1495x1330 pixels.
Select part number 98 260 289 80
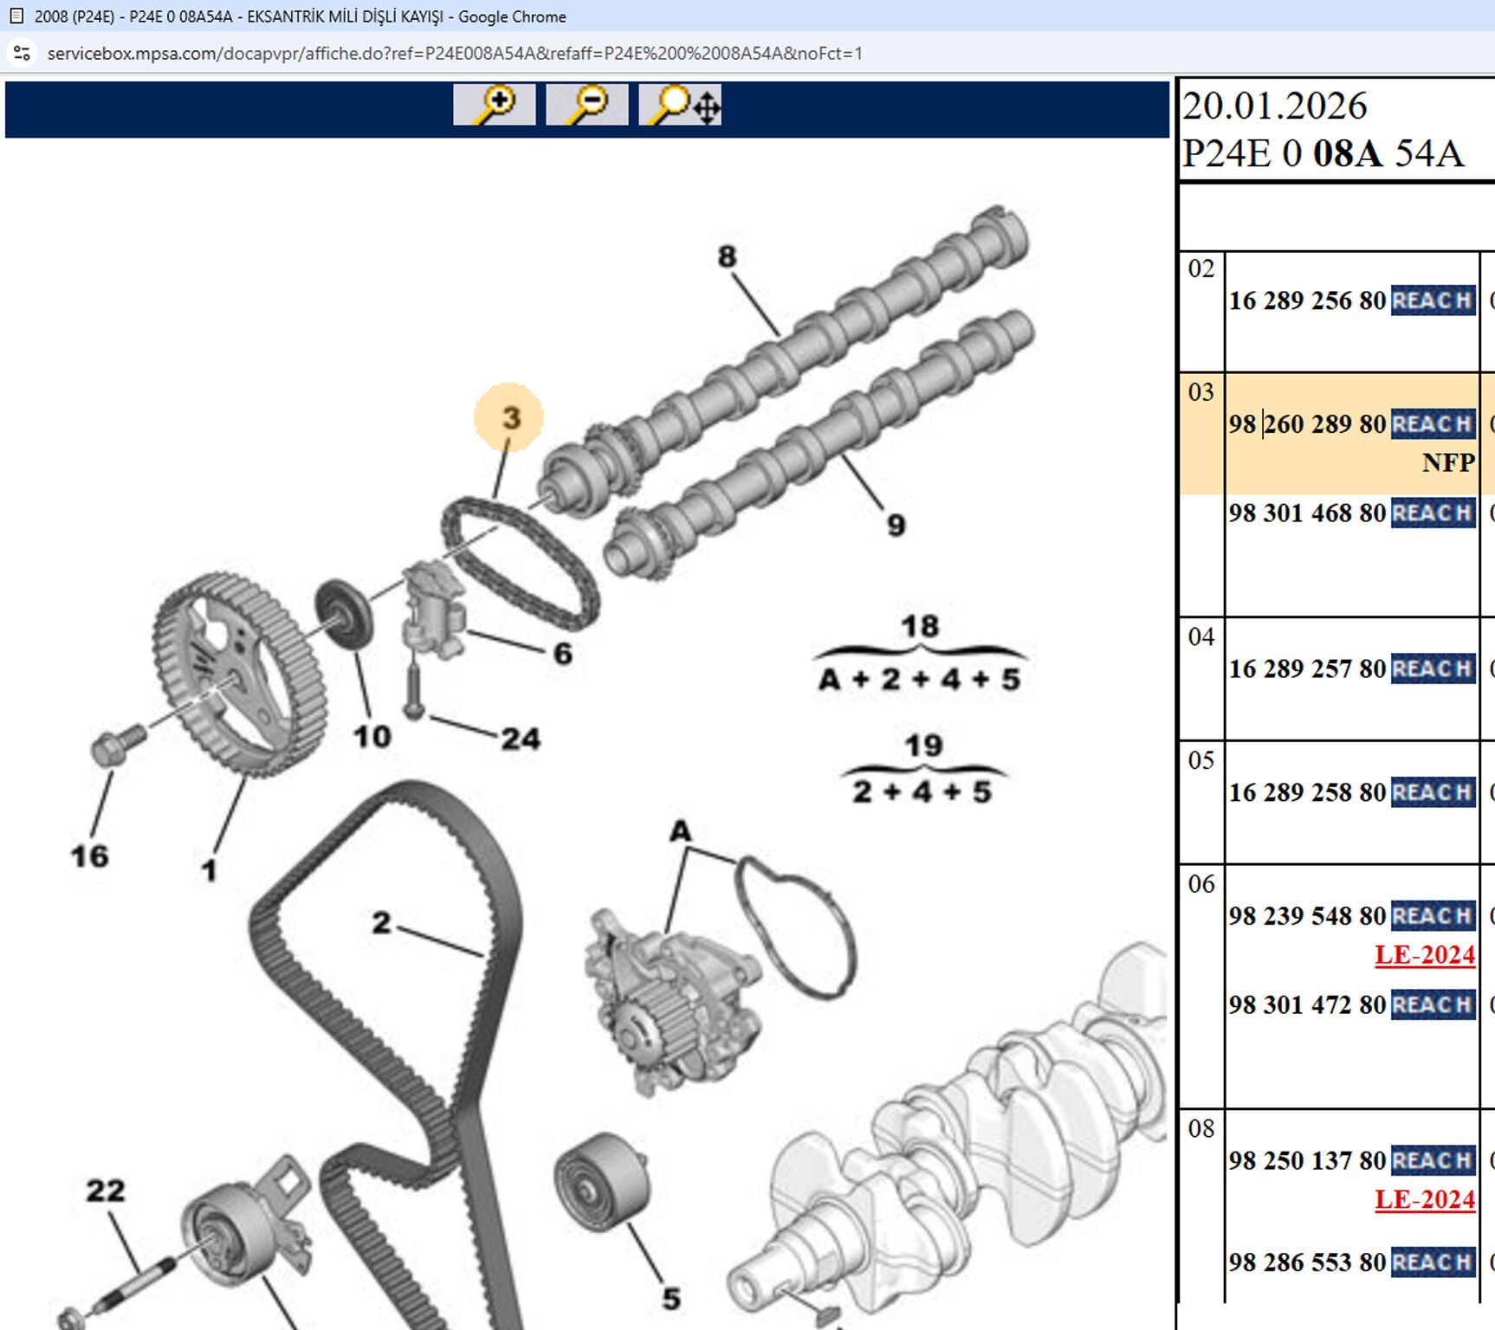pos(1307,424)
